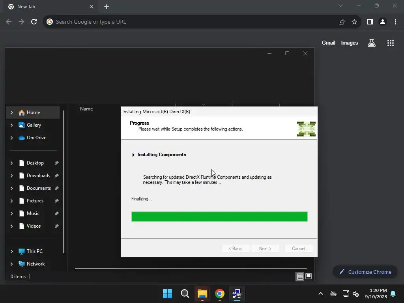Screen dimensions: 404x303
Task: Switch File Explorer to details view
Action: coord(300,277)
